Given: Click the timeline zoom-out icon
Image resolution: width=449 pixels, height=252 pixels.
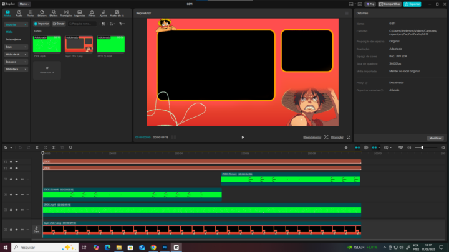Looking at the screenshot, I should coord(409,147).
